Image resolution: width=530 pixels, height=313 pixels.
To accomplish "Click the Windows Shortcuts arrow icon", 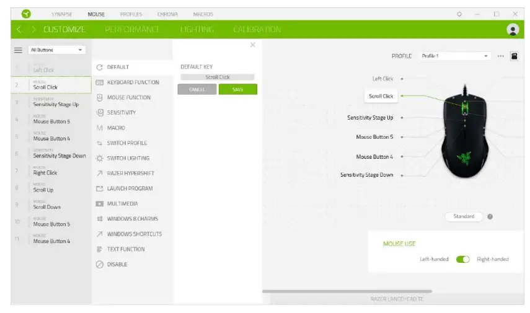I will tap(99, 234).
